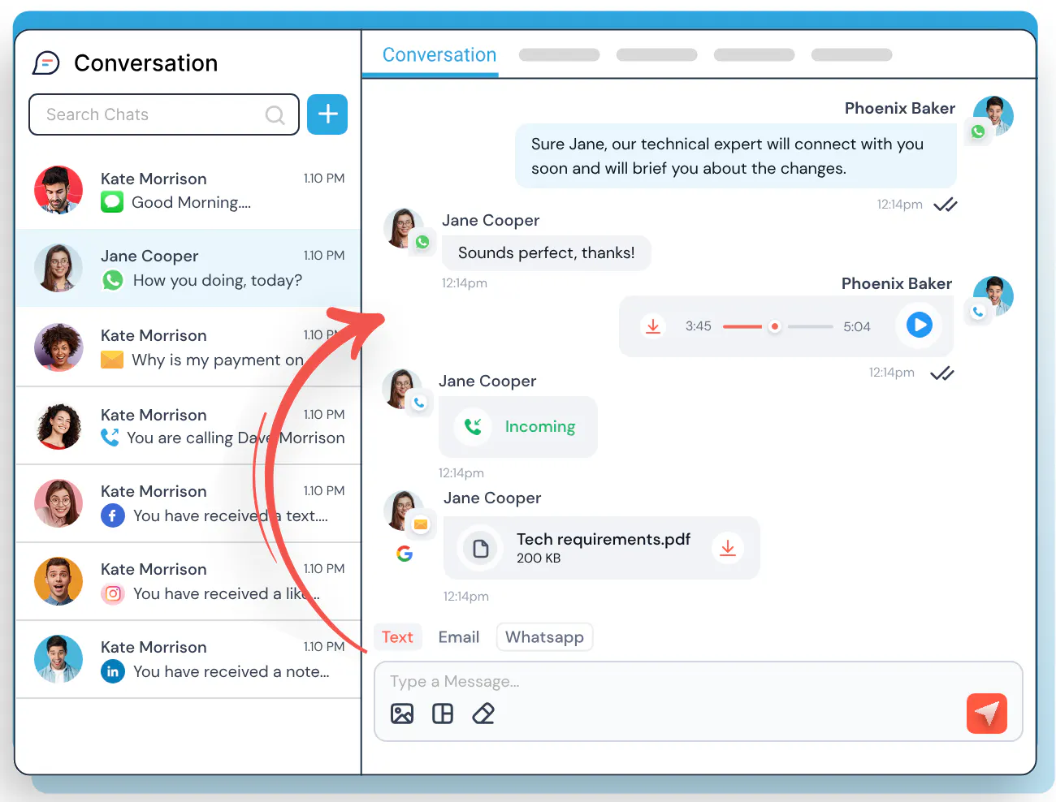The width and height of the screenshot is (1056, 802).
Task: Open the You have received a note chat
Action: (x=188, y=660)
